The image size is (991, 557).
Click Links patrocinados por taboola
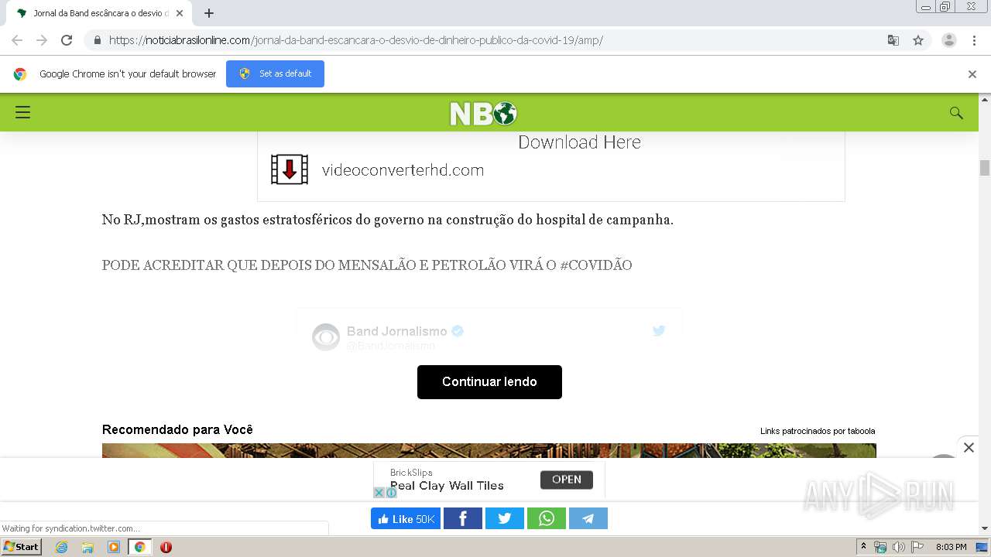click(818, 431)
